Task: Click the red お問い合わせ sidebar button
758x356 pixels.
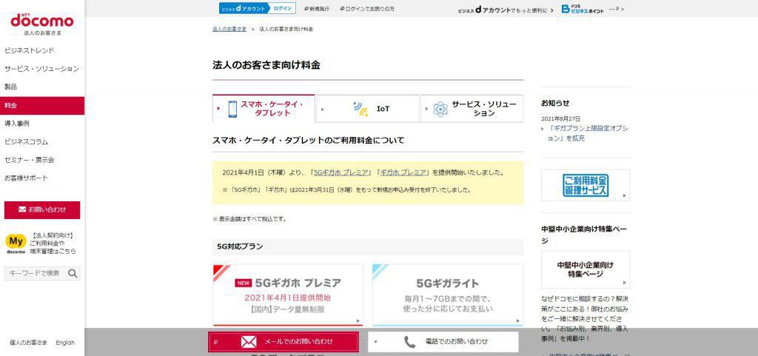Action: 42,210
